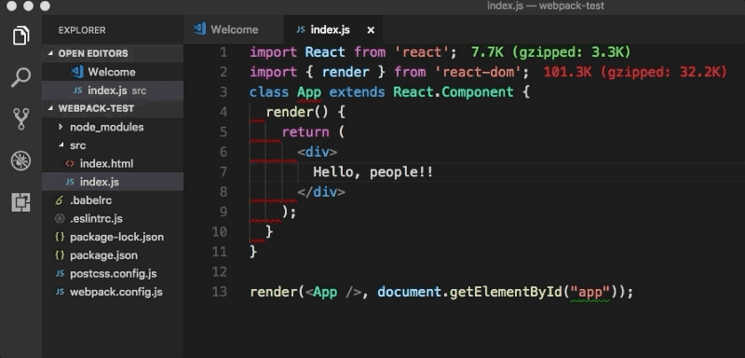Open the Extensions view icon
Screen dimensions: 745x358
(x=20, y=202)
